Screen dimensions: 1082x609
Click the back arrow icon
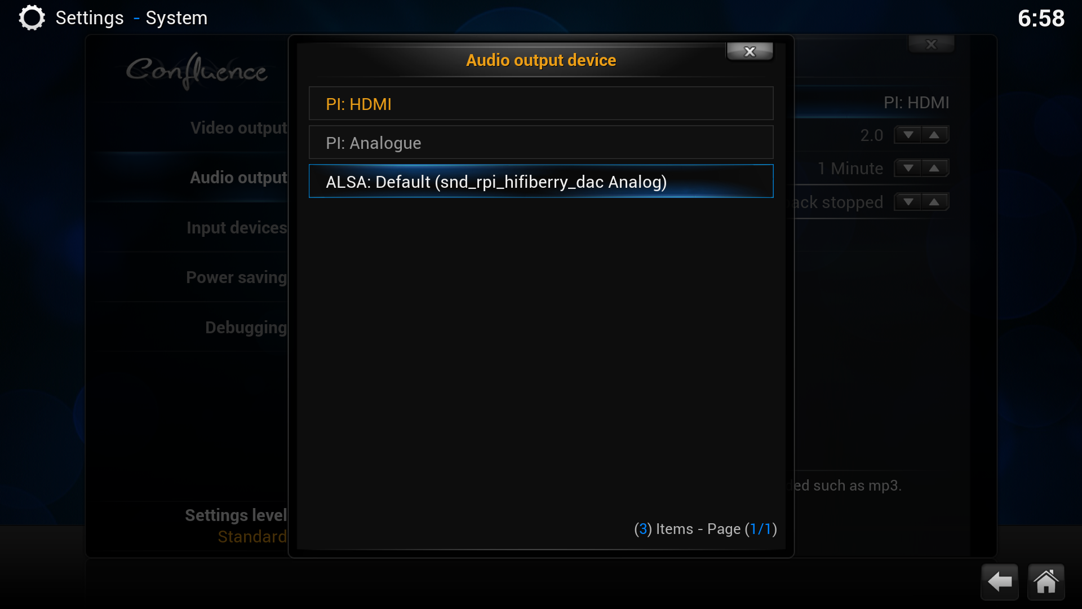[1000, 581]
